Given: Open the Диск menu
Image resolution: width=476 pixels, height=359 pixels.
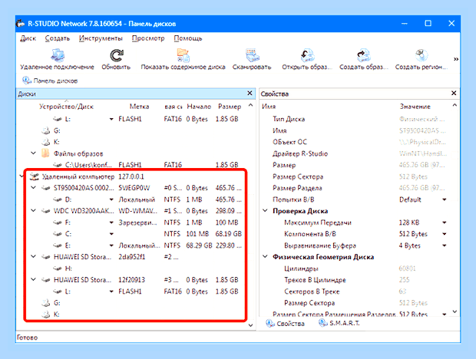Looking at the screenshot, I should click(28, 38).
